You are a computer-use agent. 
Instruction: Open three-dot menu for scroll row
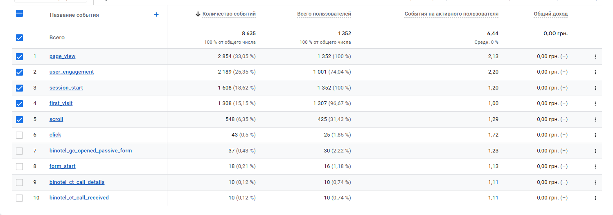[x=595, y=120]
